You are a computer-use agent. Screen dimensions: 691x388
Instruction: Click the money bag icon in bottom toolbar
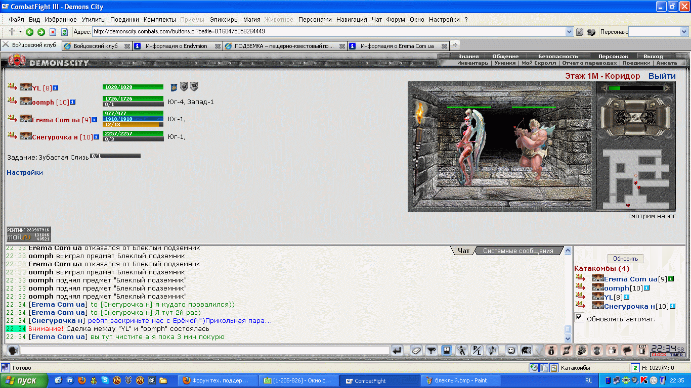[551, 350]
